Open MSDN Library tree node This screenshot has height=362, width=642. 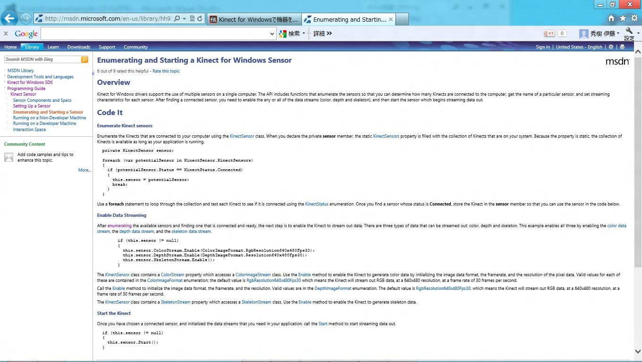21,71
